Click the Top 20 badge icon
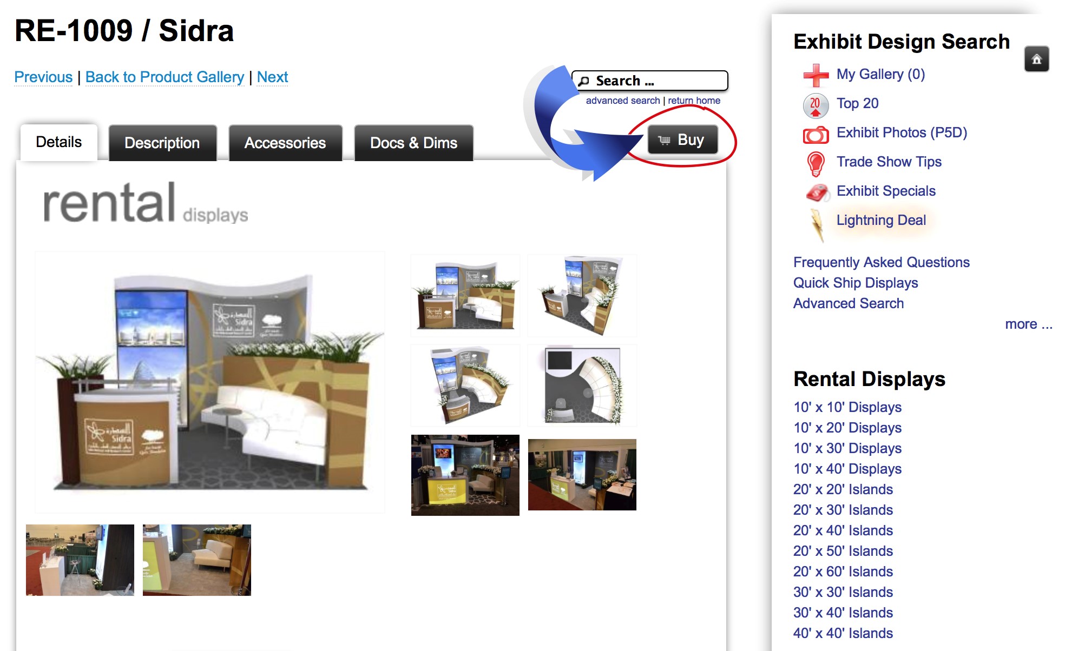1065x651 pixels. [816, 105]
